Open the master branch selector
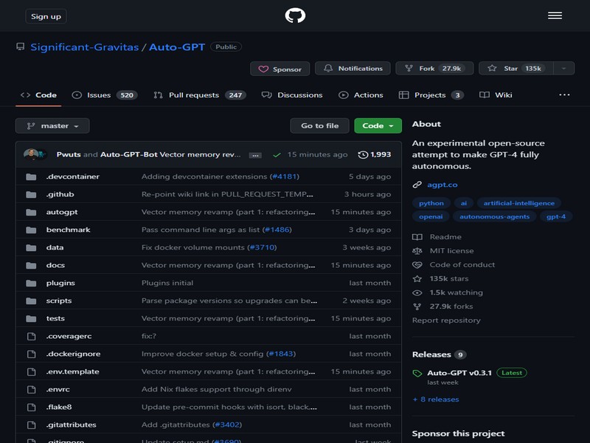 [53, 126]
